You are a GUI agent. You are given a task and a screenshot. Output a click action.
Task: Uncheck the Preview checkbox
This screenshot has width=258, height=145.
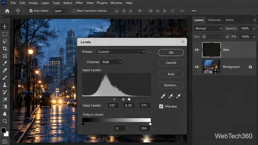pos(161,106)
